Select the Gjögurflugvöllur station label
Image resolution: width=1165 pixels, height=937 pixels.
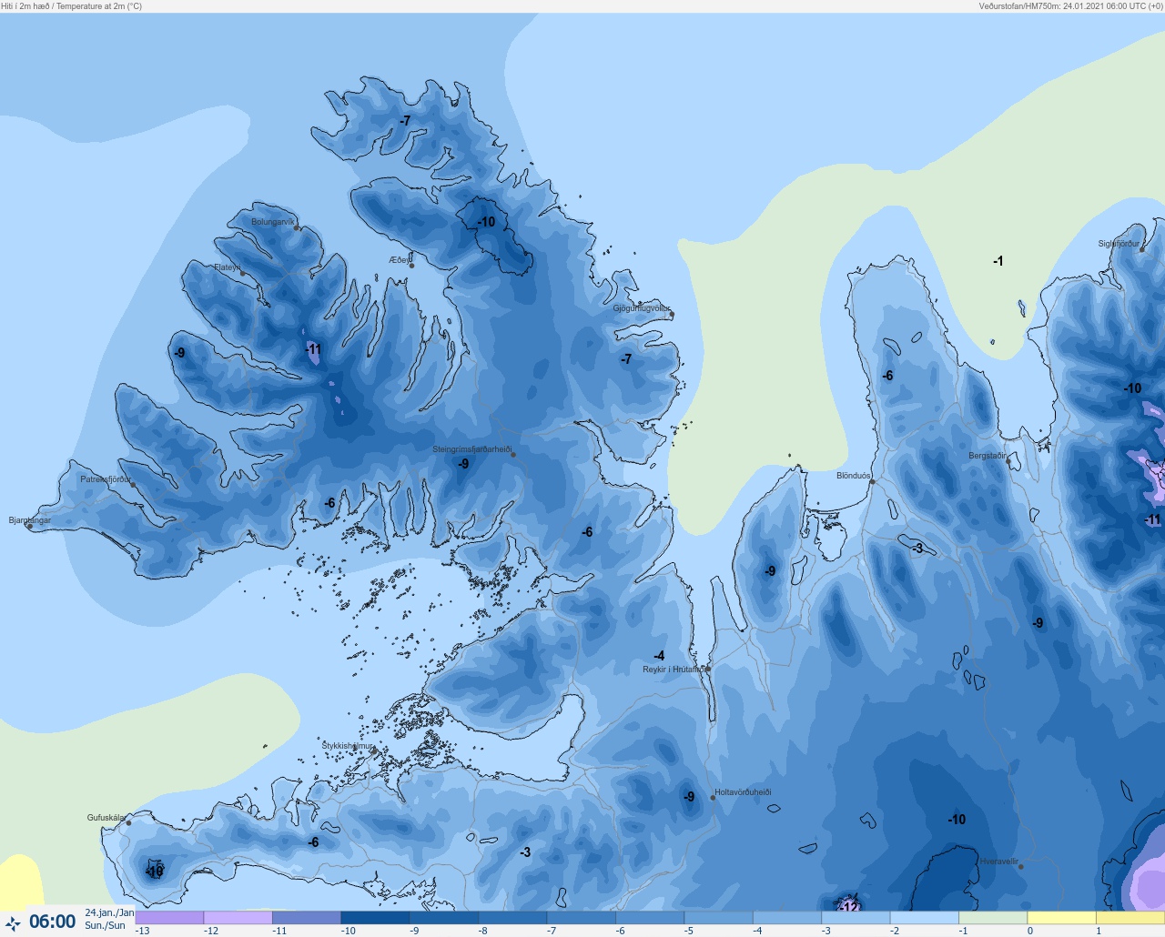642,308
